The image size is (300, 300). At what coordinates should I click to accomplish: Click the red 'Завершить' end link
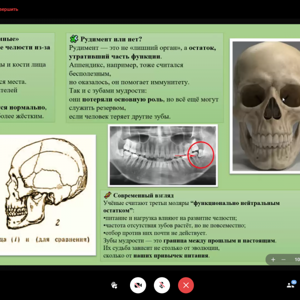(9, 9)
